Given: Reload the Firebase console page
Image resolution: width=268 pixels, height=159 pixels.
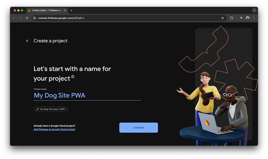Looking at the screenshot, I should (x=26, y=18).
